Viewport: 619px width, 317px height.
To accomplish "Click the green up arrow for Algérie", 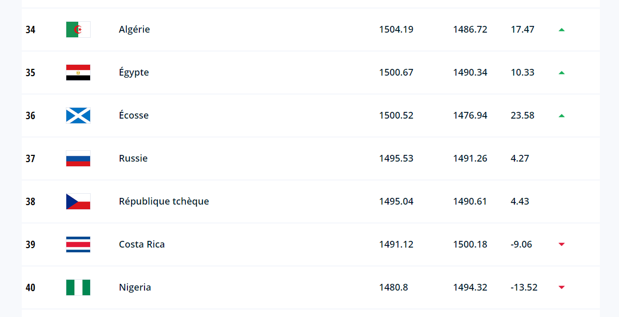I will [562, 30].
